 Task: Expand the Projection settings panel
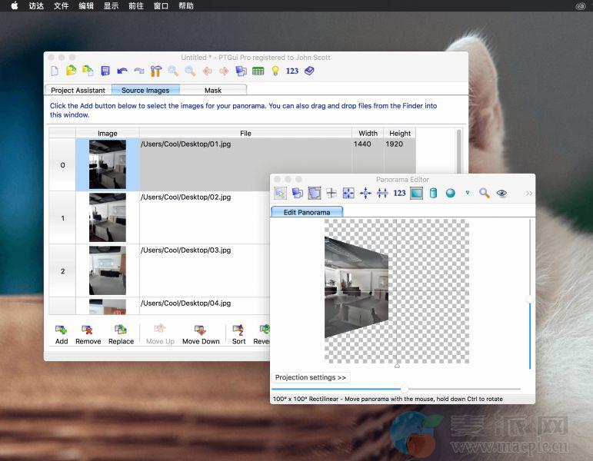tap(311, 377)
